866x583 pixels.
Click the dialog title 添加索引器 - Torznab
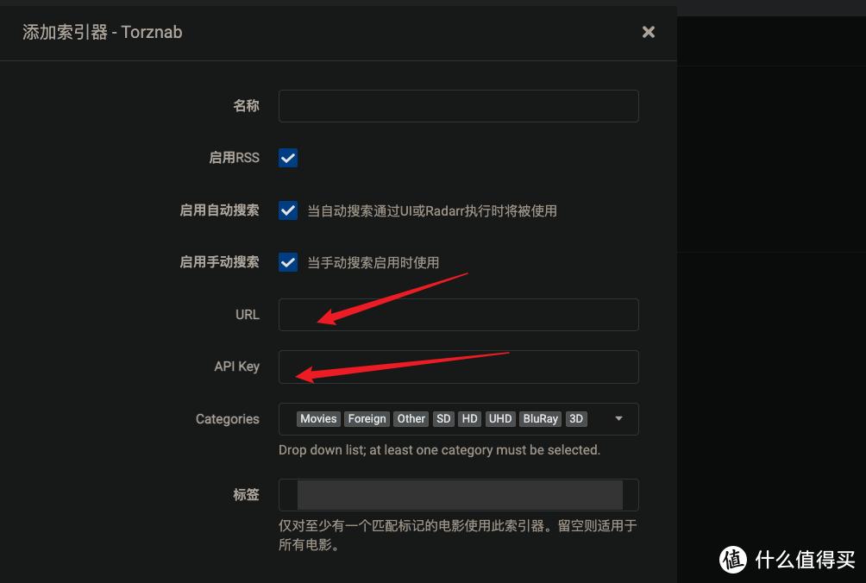tap(102, 32)
